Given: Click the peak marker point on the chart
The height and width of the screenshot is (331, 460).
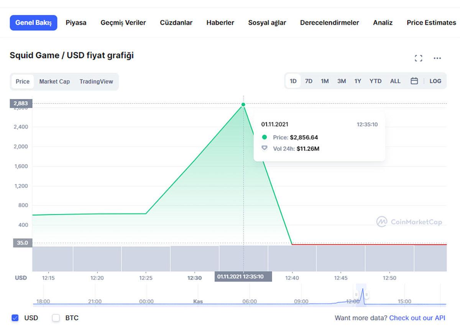Looking at the screenshot, I should tap(243, 104).
